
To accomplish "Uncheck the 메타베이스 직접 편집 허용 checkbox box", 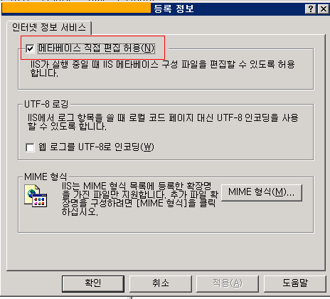I will pyautogui.click(x=30, y=48).
